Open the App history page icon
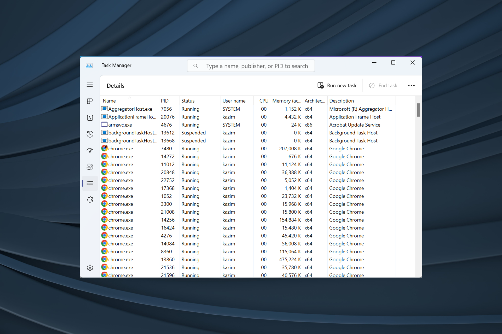This screenshot has width=502, height=334. pyautogui.click(x=90, y=134)
